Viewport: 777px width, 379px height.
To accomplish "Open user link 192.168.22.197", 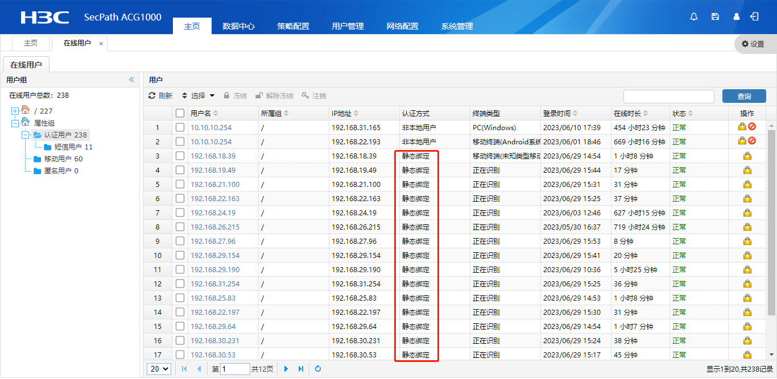I will (215, 312).
